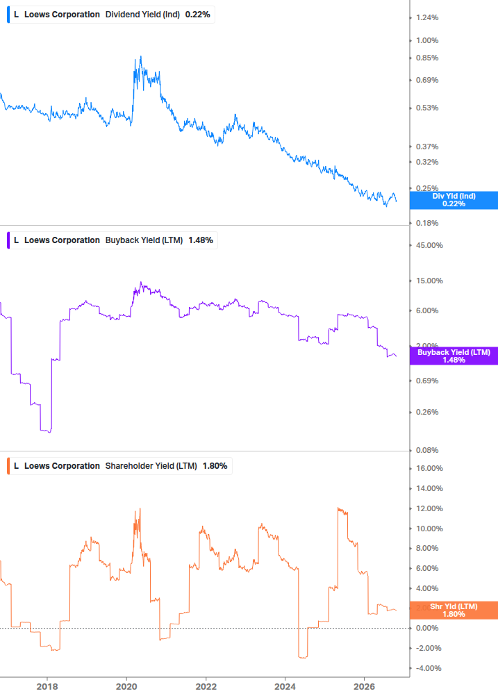Viewport: 498px width, 698px height.
Task: Select the purple Buyback Yield (LTM) 1.48% tag
Action: (x=454, y=356)
